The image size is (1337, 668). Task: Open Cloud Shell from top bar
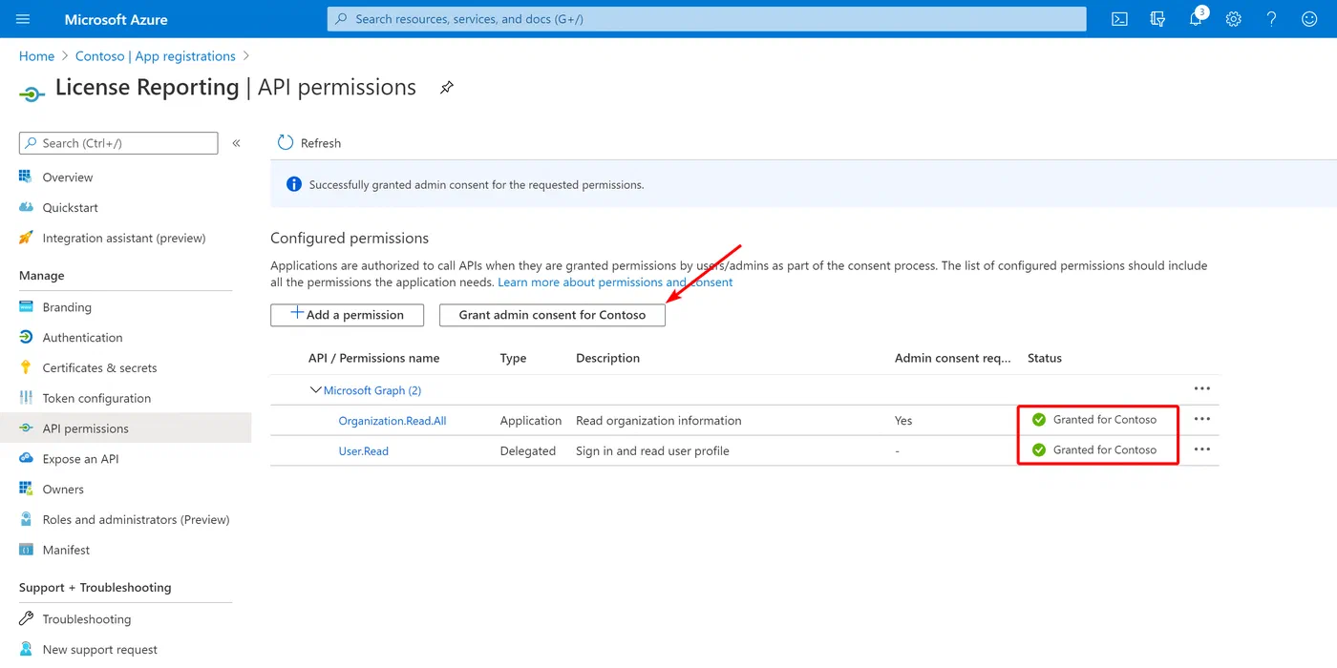1119,19
